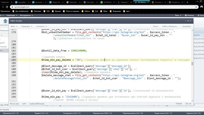Close the 'File Manager' browser tab

point(148,2)
